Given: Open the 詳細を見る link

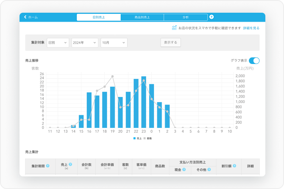Looking at the screenshot, I should (x=251, y=28).
